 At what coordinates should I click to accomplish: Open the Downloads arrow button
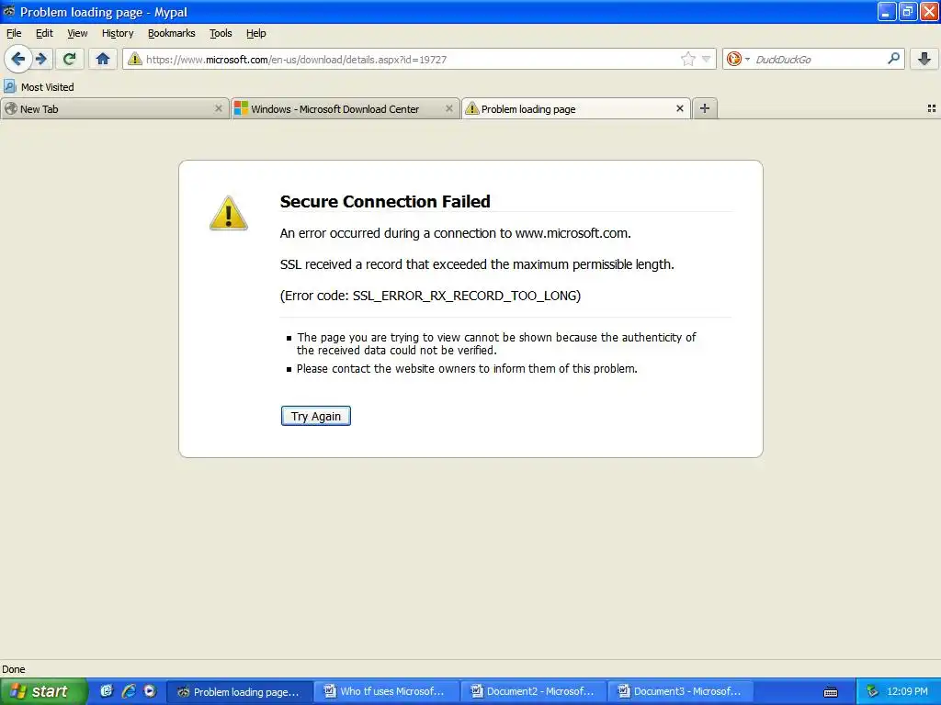click(x=924, y=59)
